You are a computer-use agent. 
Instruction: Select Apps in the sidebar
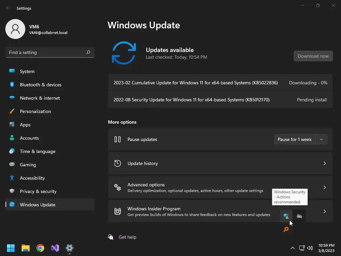pos(50,125)
